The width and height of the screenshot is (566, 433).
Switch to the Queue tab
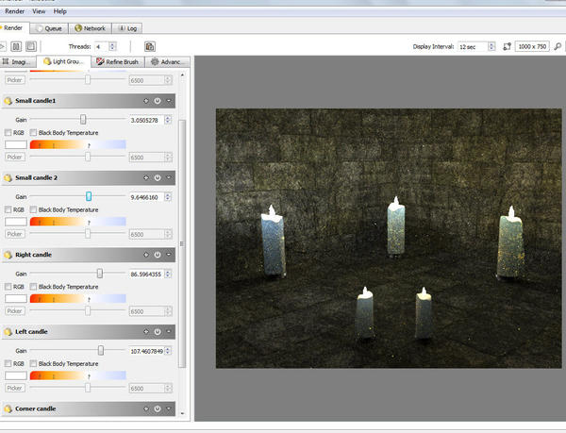(x=47, y=28)
